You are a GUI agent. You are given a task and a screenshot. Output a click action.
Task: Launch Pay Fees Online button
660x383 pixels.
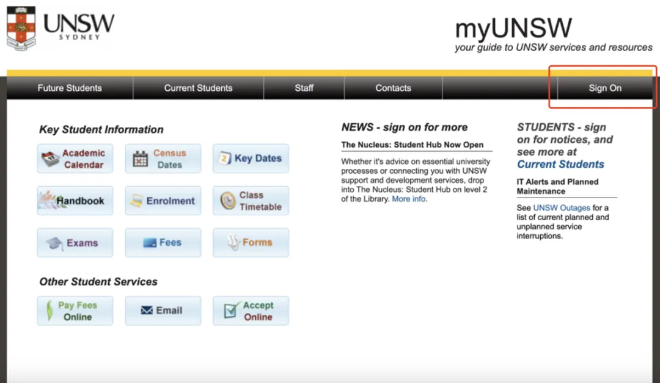pos(75,311)
